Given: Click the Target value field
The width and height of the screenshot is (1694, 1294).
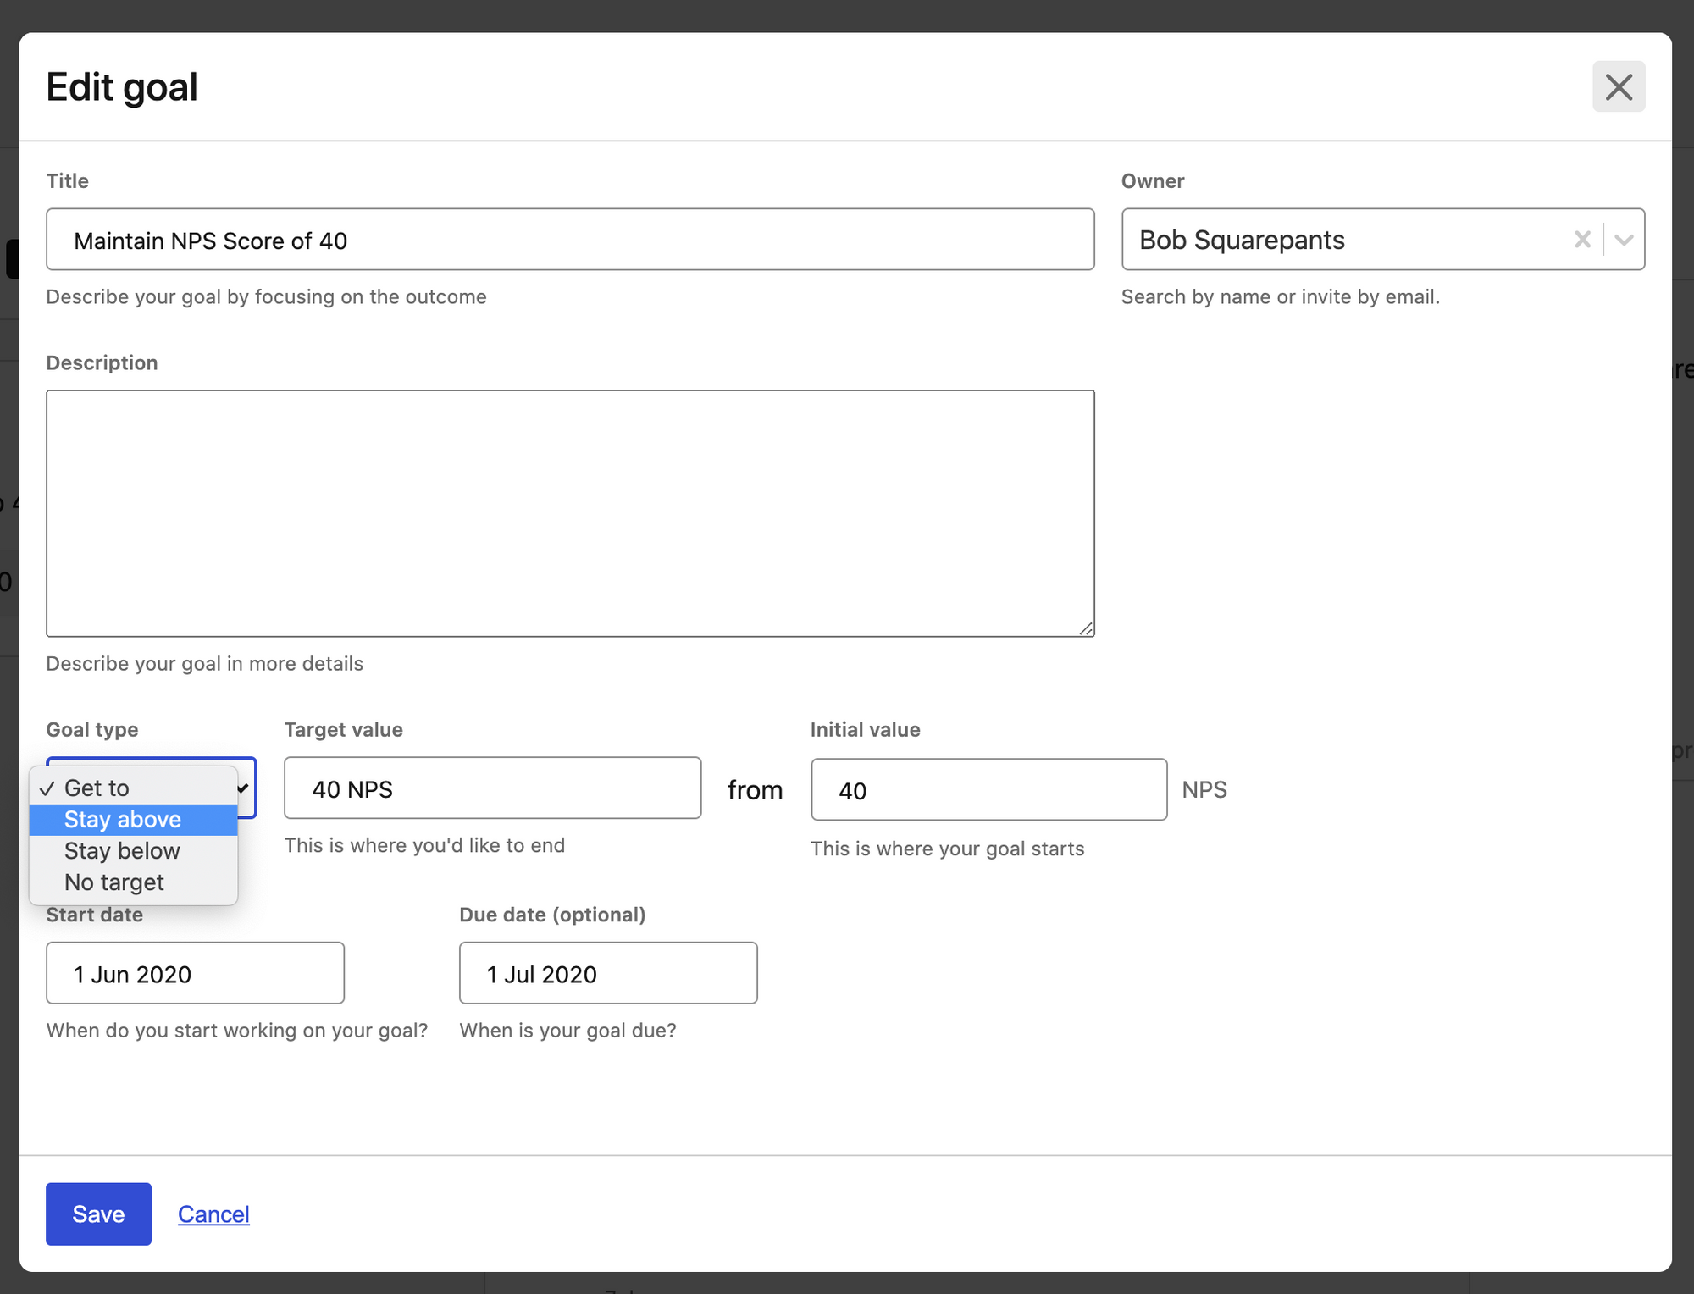Looking at the screenshot, I should (x=492, y=788).
